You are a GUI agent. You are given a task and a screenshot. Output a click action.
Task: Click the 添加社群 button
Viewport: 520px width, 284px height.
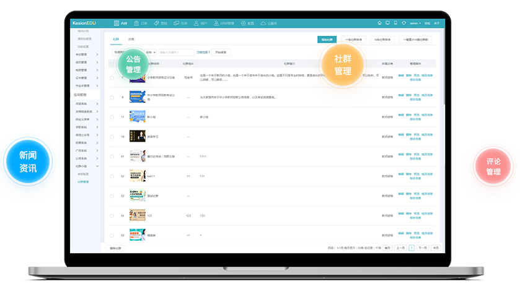[327, 40]
